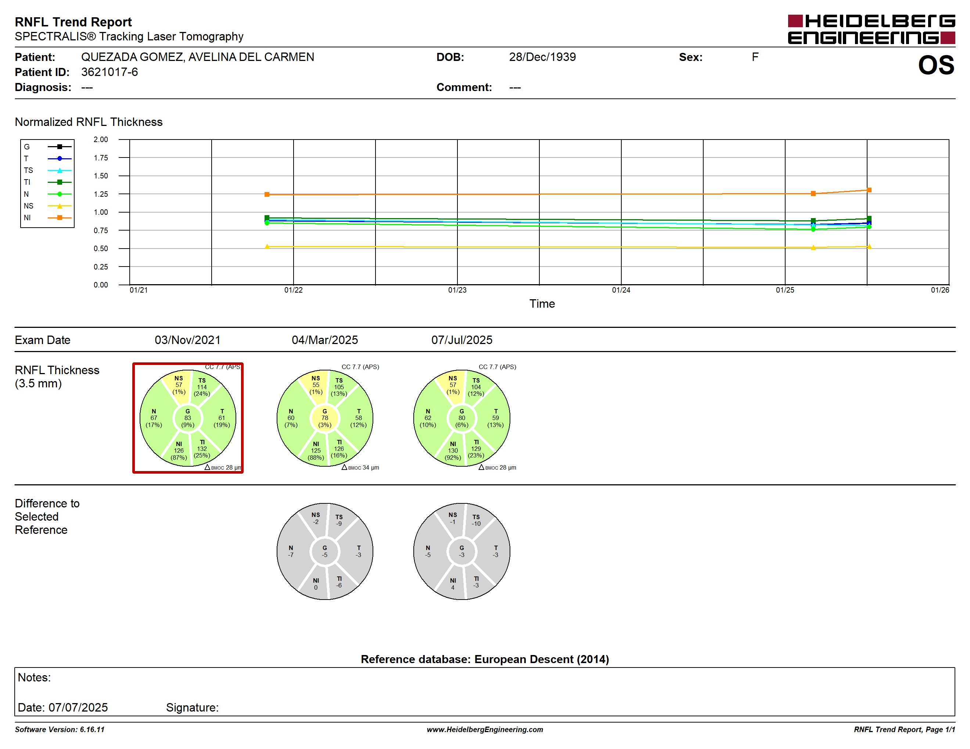Click the Signature label
Screen dimensions: 970x749
tap(192, 707)
